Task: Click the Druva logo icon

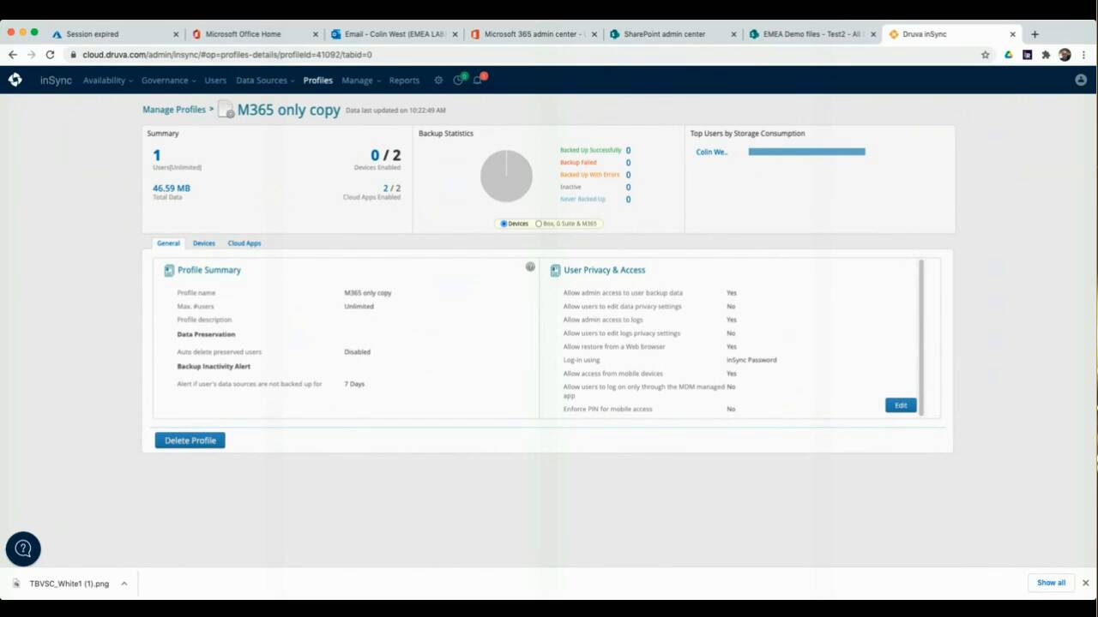Action: [x=15, y=80]
